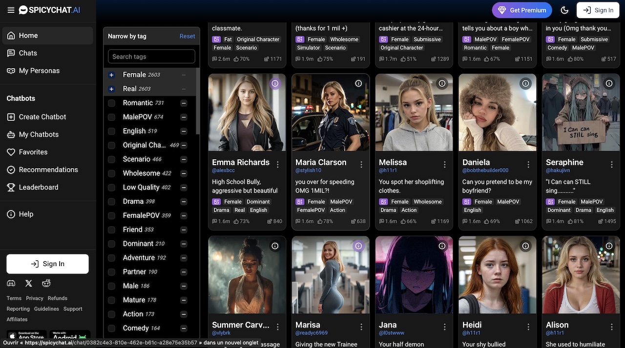
Task: Open Emma Richards card options menu
Action: point(278,165)
